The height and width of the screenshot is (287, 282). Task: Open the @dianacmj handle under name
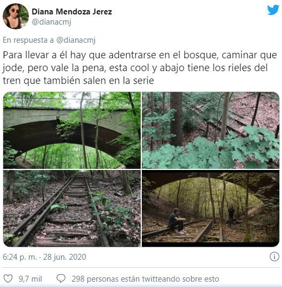point(51,22)
